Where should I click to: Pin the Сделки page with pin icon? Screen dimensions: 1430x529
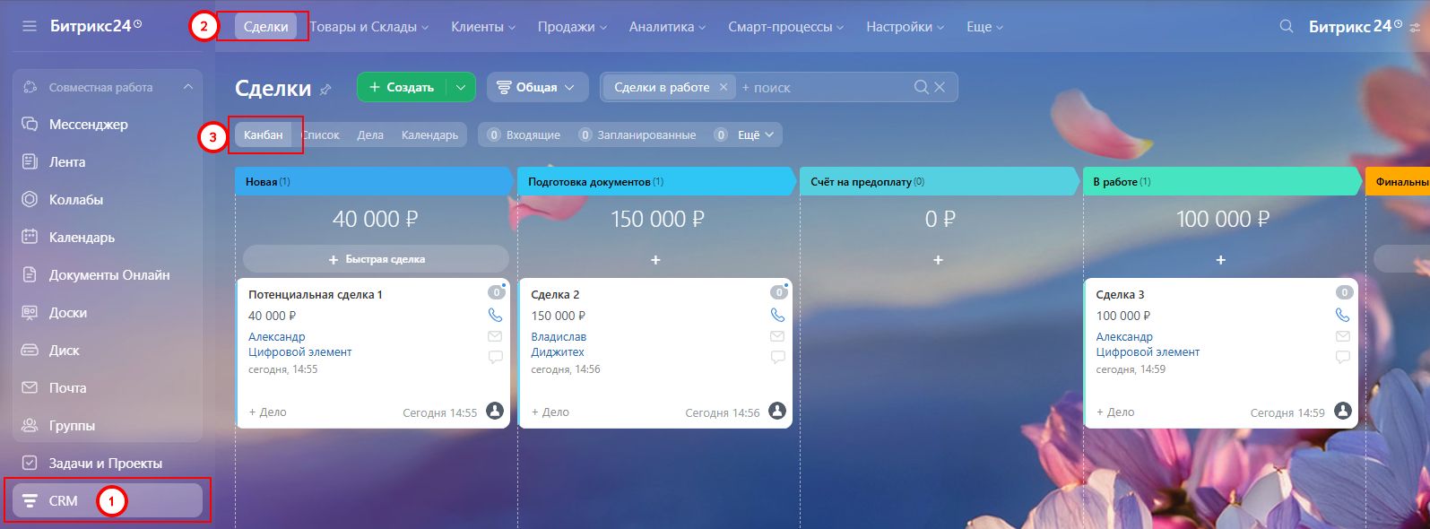click(326, 89)
